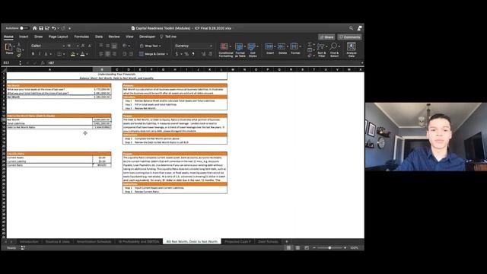Screen dimensions: 487x274
Task: Toggle Italic formatting
Action: pos(40,54)
